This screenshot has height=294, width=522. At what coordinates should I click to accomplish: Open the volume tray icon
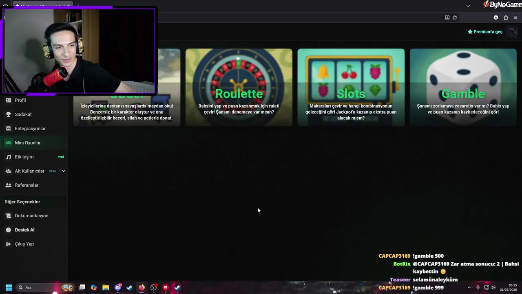[x=493, y=287]
